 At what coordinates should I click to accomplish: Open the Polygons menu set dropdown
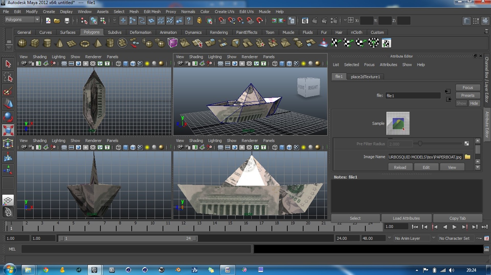tap(23, 20)
